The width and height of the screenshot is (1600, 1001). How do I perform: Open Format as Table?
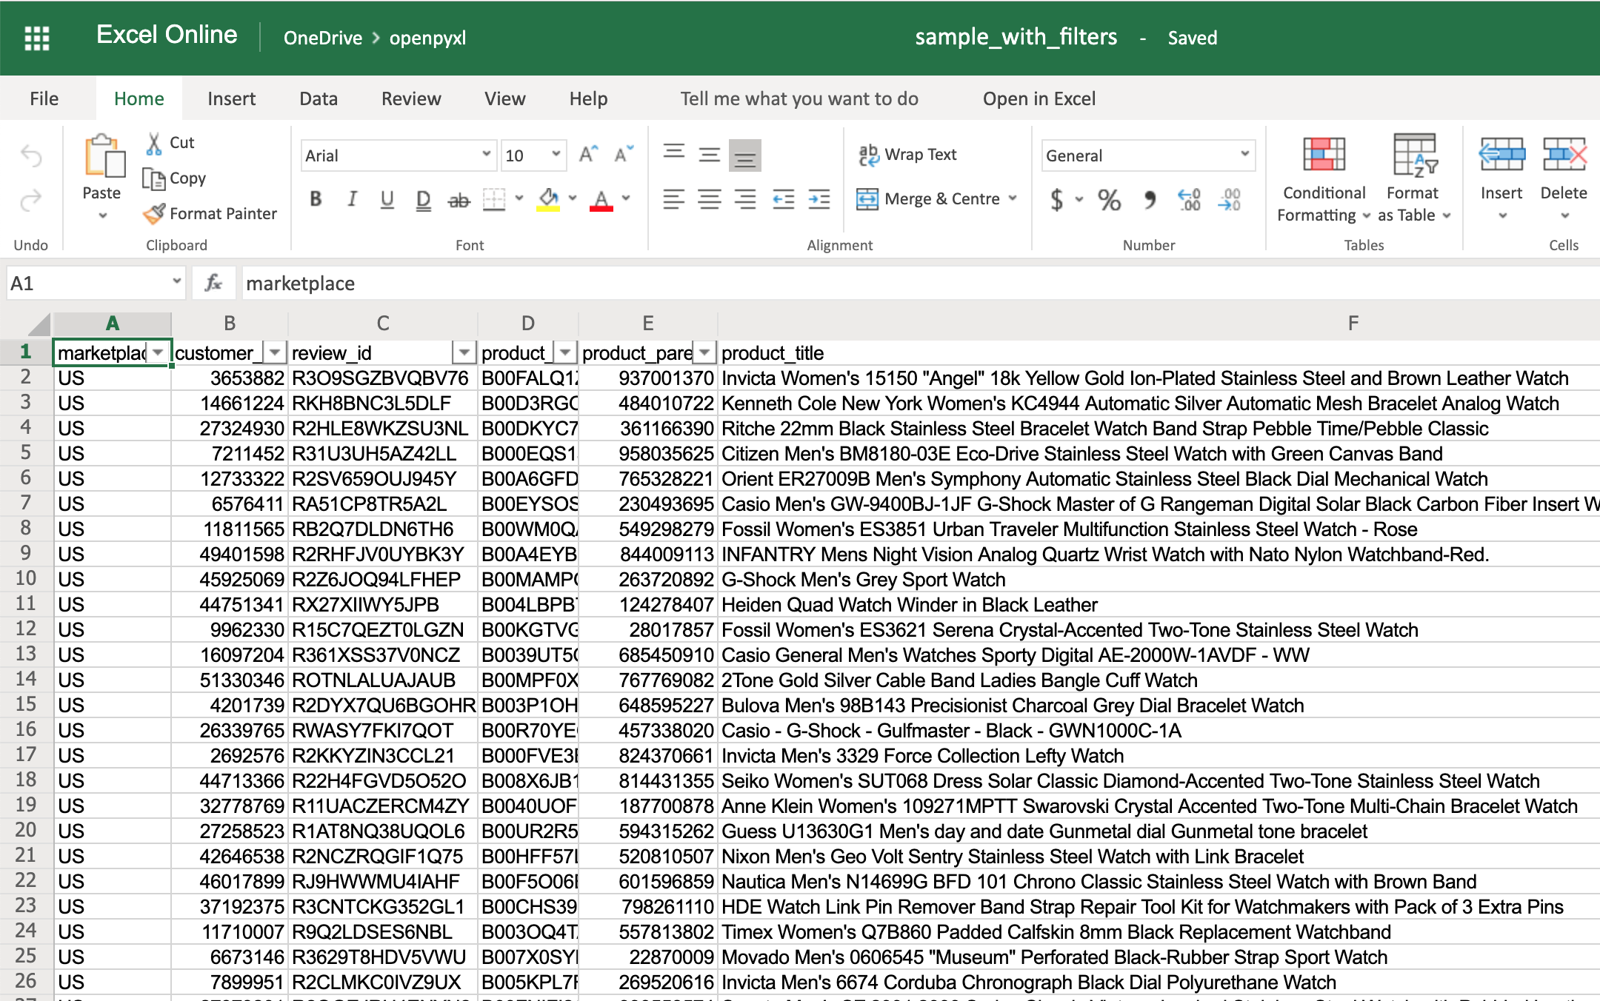pyautogui.click(x=1413, y=178)
